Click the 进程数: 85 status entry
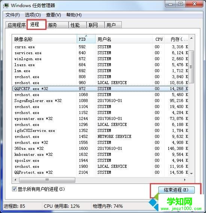The width and height of the screenshot is (206, 213). pos(14,206)
